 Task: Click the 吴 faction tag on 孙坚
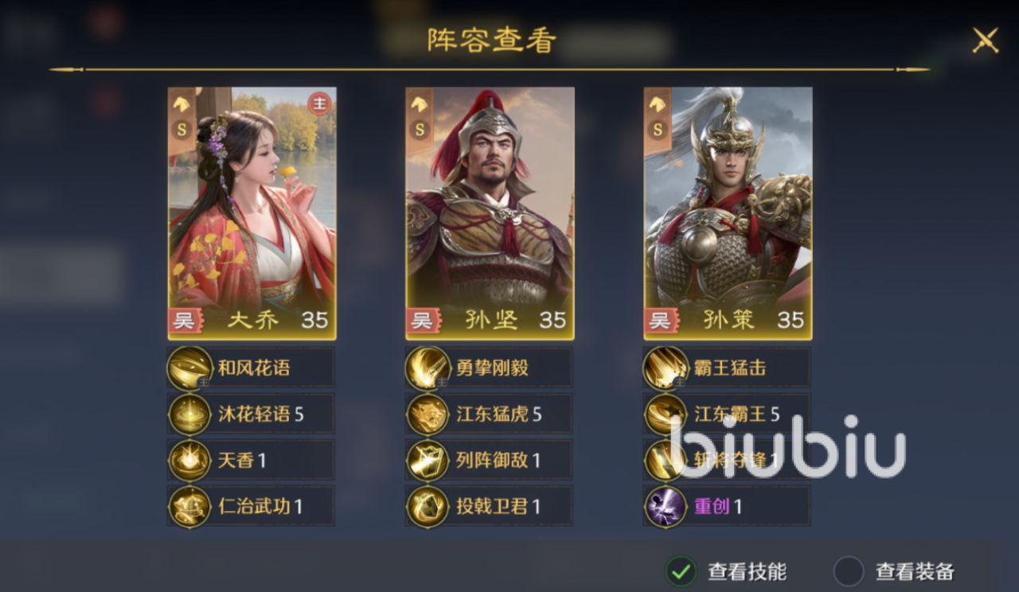pyautogui.click(x=422, y=321)
